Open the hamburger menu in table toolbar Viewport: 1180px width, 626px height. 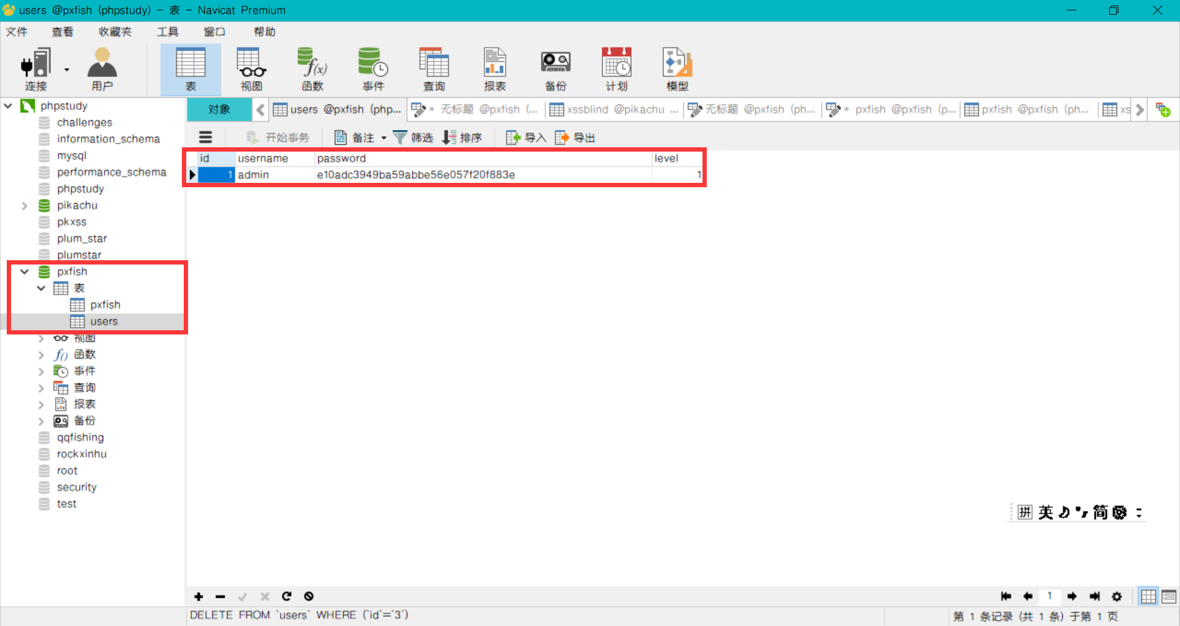(205, 137)
